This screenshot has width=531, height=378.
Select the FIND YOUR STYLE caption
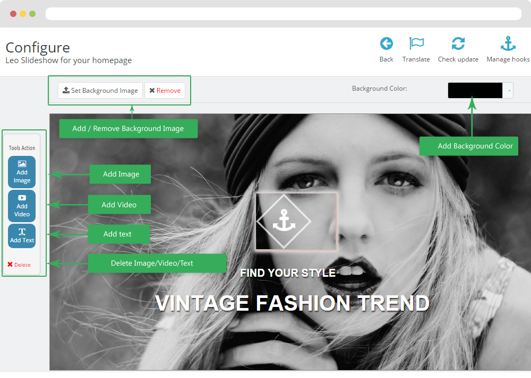coord(287,273)
